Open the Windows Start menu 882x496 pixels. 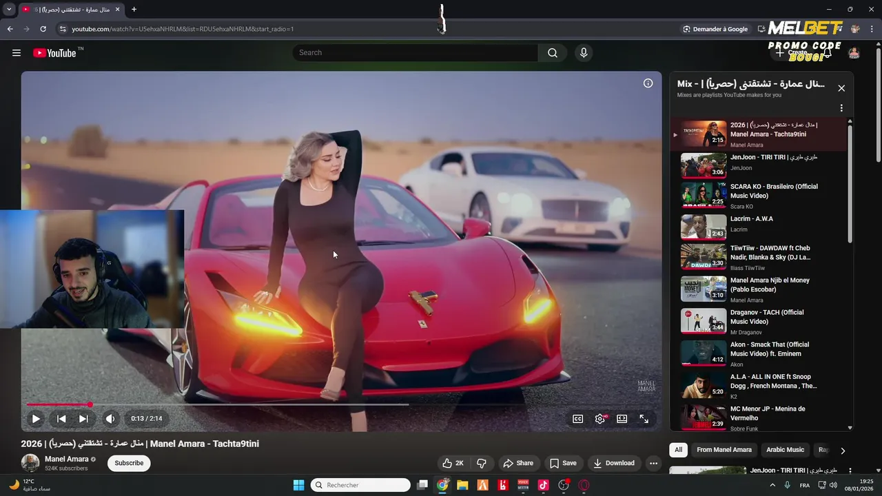(x=298, y=485)
